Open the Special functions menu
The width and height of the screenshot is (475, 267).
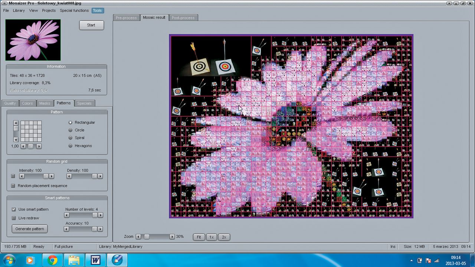click(74, 10)
